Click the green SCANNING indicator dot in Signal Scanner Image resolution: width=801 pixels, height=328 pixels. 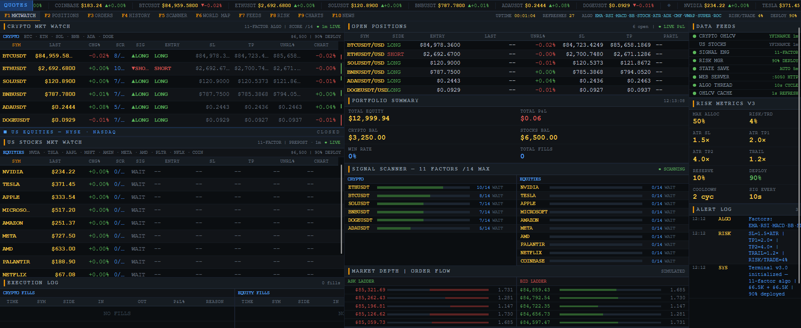[660, 169]
